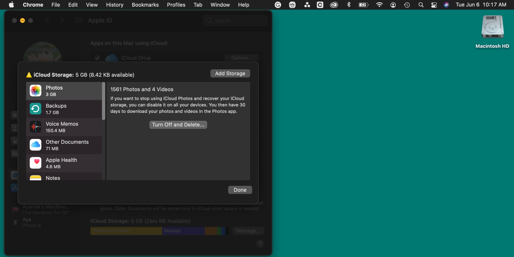Viewport: 514px width, 257px height.
Task: Go back with the left chevron
Action: pyautogui.click(x=47, y=20)
